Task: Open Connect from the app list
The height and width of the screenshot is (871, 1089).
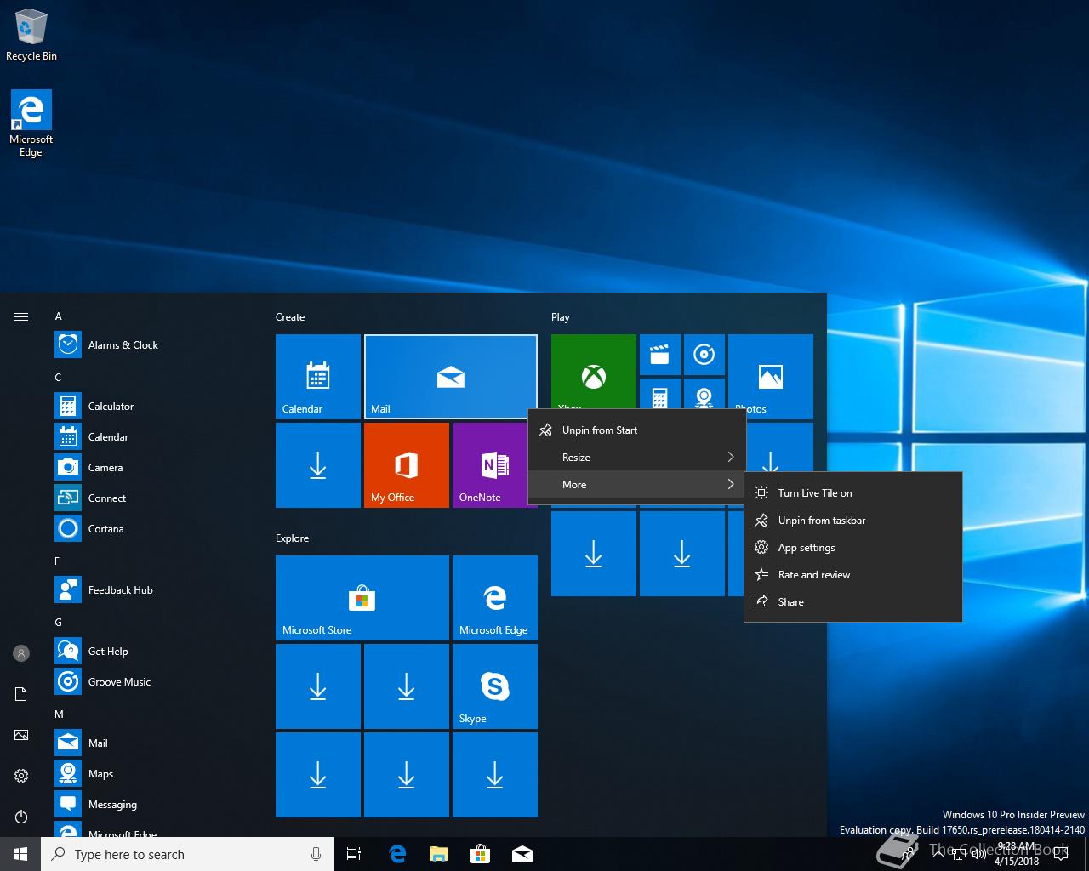Action: 153,498
